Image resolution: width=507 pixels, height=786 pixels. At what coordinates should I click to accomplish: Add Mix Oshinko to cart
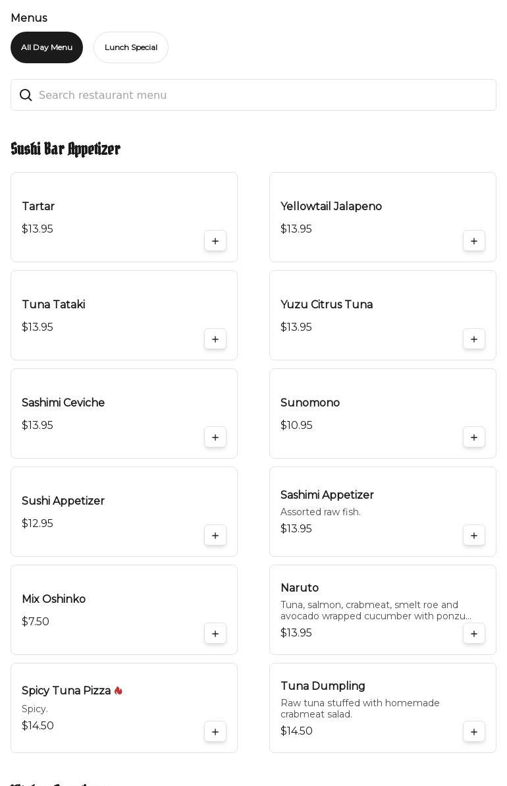click(215, 634)
